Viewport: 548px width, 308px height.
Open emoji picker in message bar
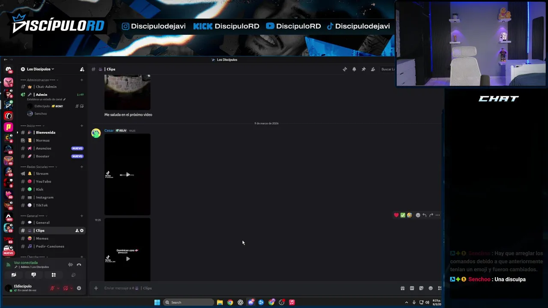(x=431, y=288)
